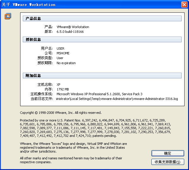Click the Protected by U.S. Patent paragraph

click(95, 128)
